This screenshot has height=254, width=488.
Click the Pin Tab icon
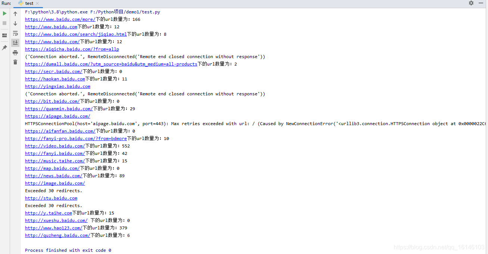(x=4, y=48)
